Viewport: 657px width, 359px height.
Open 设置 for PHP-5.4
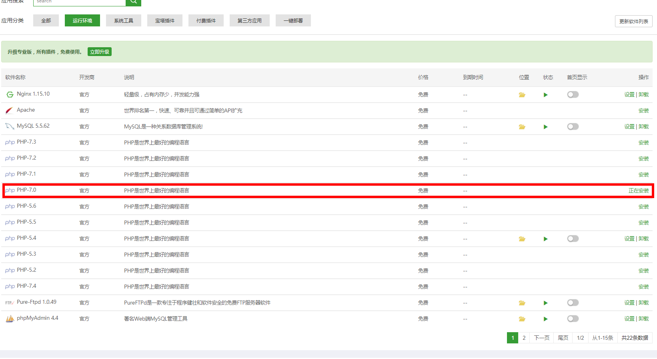click(629, 239)
